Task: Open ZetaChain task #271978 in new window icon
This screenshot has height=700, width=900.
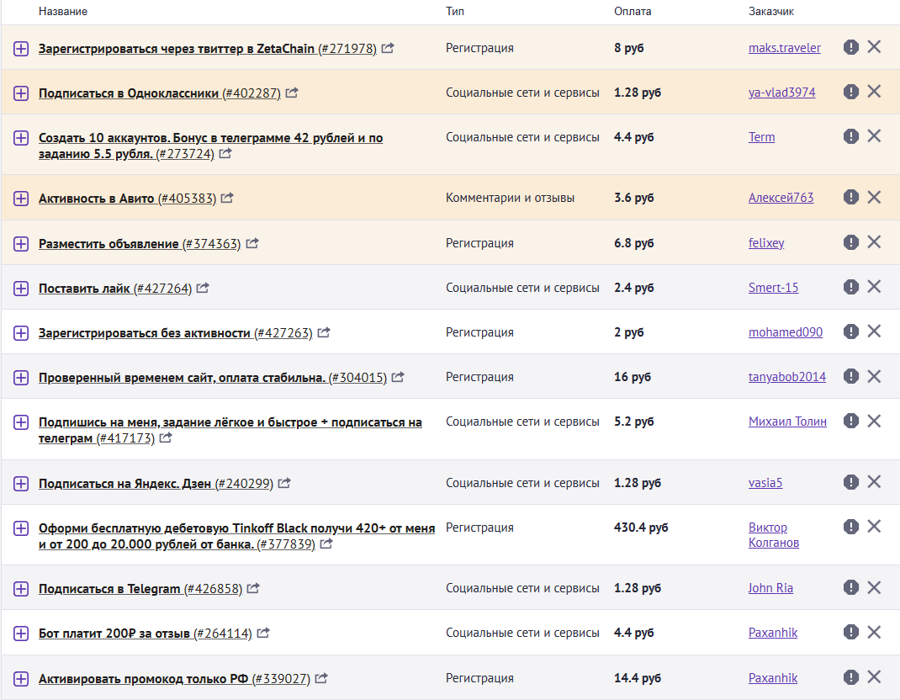Action: pyautogui.click(x=388, y=48)
